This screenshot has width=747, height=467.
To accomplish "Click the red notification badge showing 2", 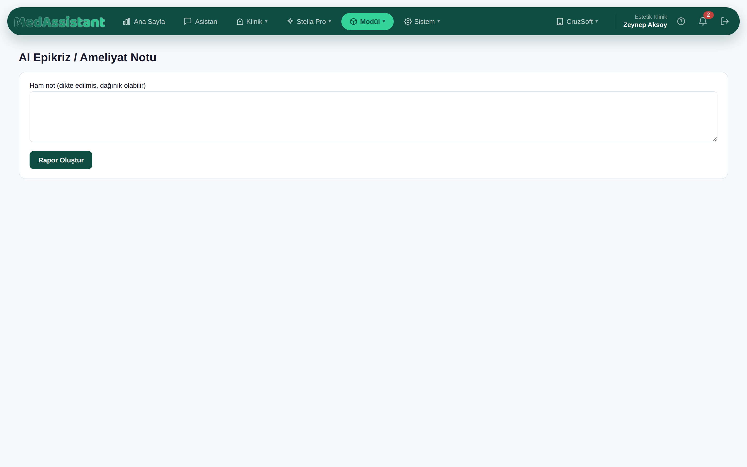I will tap(708, 15).
